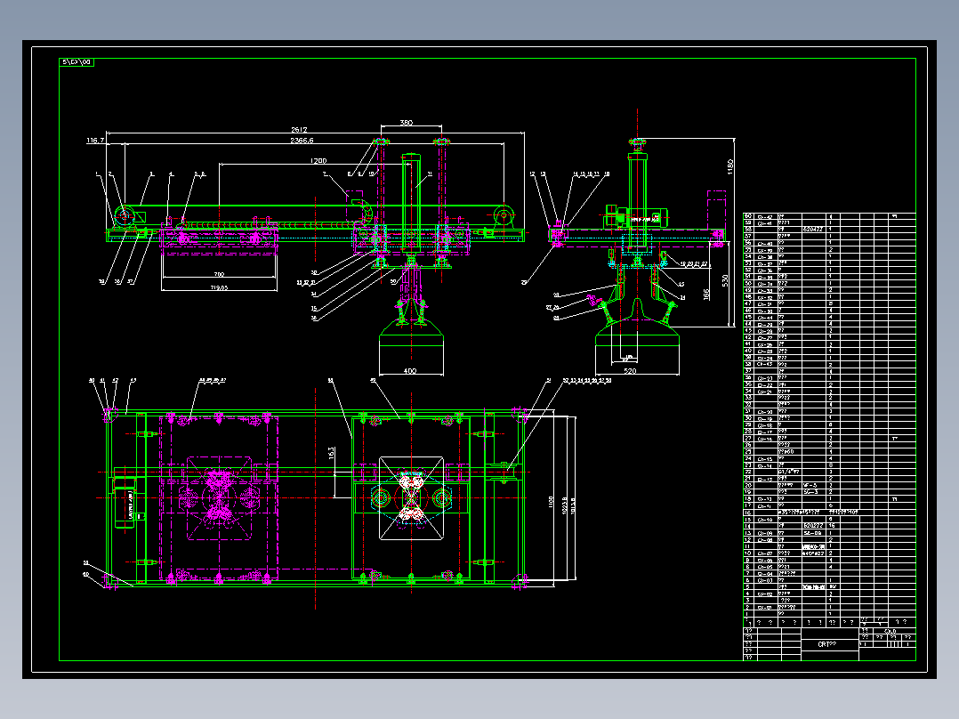Select the 520 width dimension text
This screenshot has height=719, width=959.
(x=630, y=371)
